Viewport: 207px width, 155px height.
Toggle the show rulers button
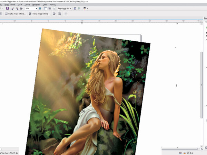point(45,8)
